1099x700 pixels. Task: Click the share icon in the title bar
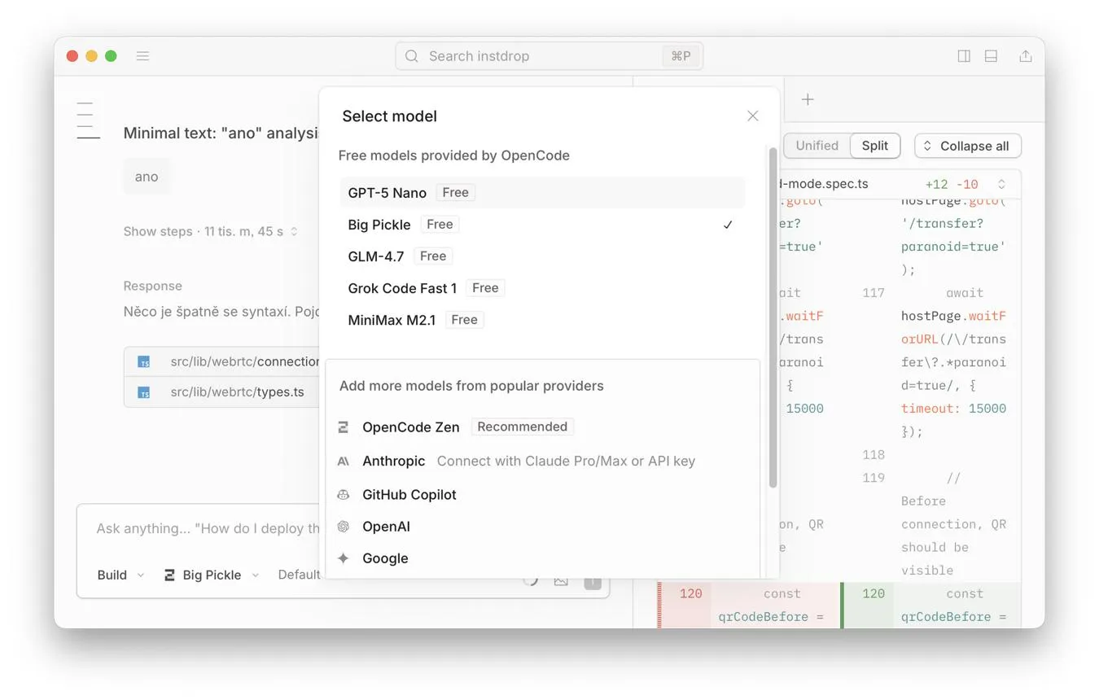pos(1026,56)
